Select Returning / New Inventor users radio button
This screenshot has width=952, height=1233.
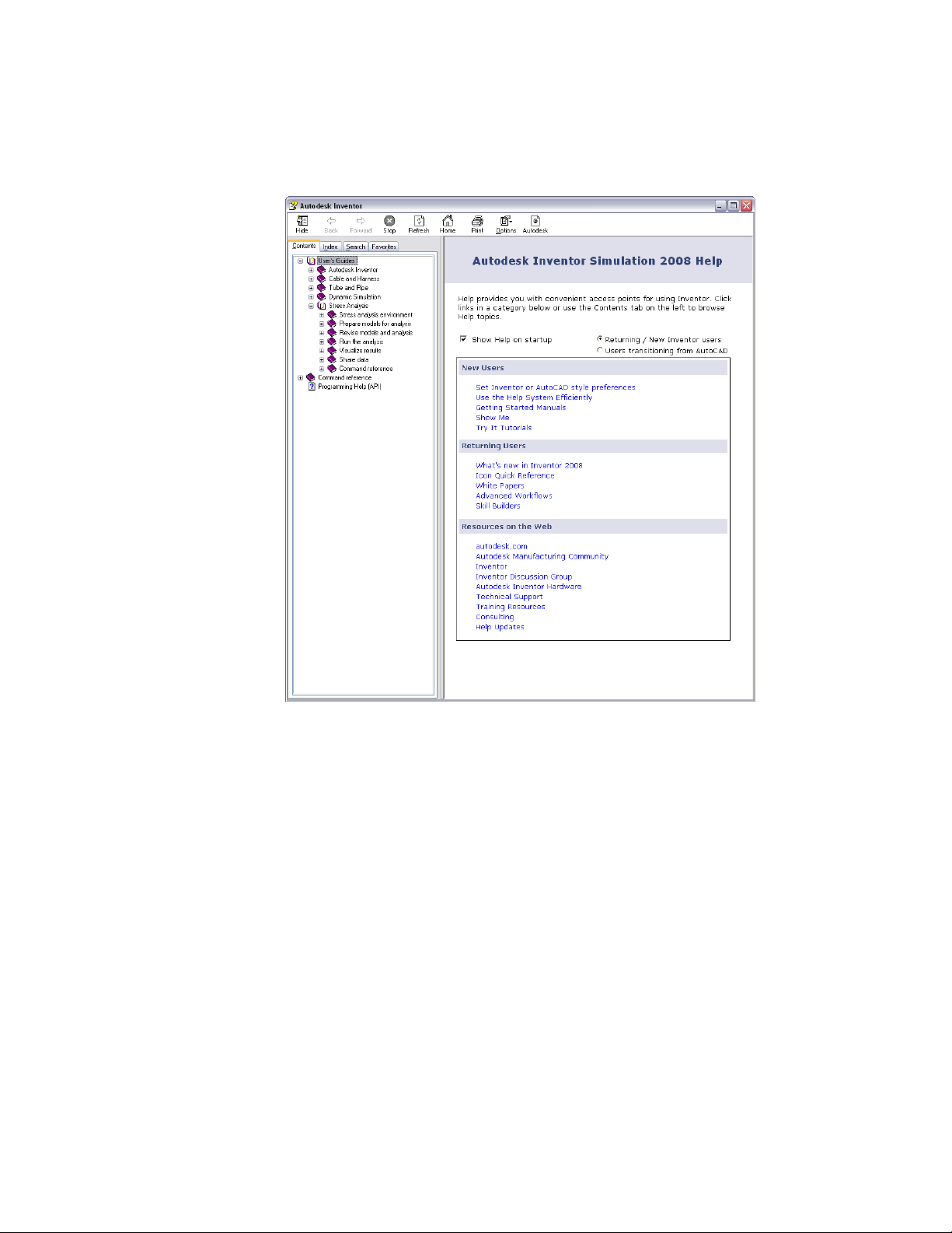(599, 339)
